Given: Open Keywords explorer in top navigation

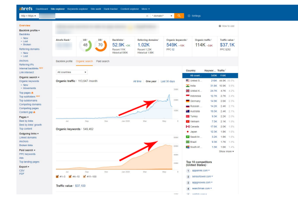Looking at the screenshot, I should coord(77,9).
